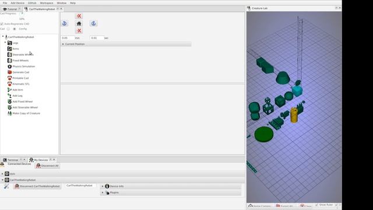Toggle Auto-Regenerate CAD checkbox
The width and height of the screenshot is (373, 210).
click(x=2, y=24)
